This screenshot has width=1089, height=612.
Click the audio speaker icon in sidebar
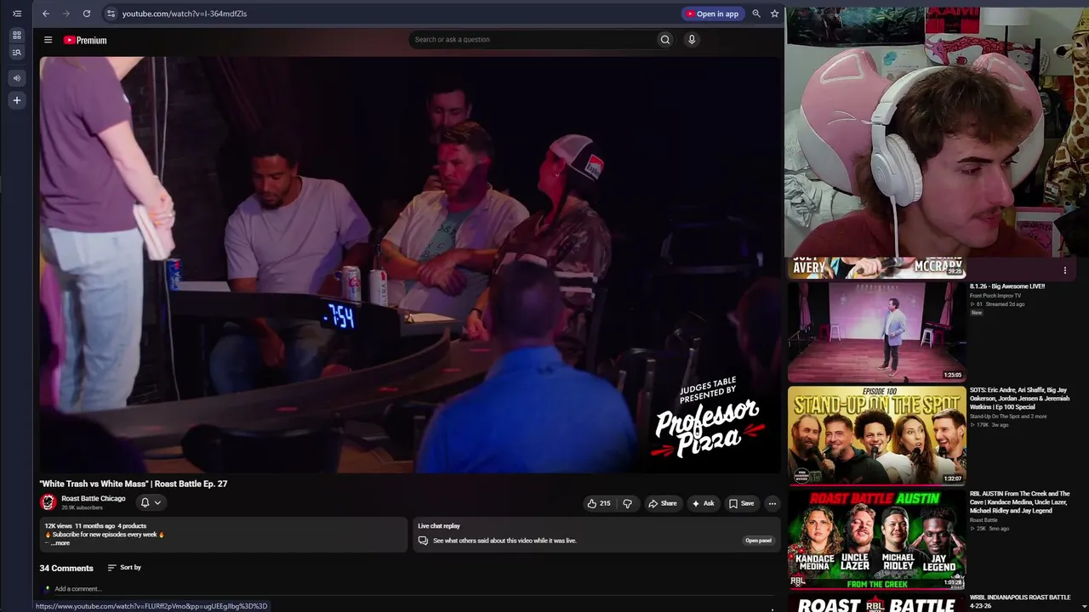[16, 78]
